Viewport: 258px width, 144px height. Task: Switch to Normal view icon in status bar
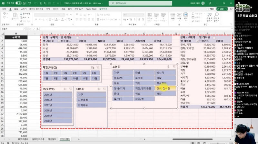click(x=193, y=143)
